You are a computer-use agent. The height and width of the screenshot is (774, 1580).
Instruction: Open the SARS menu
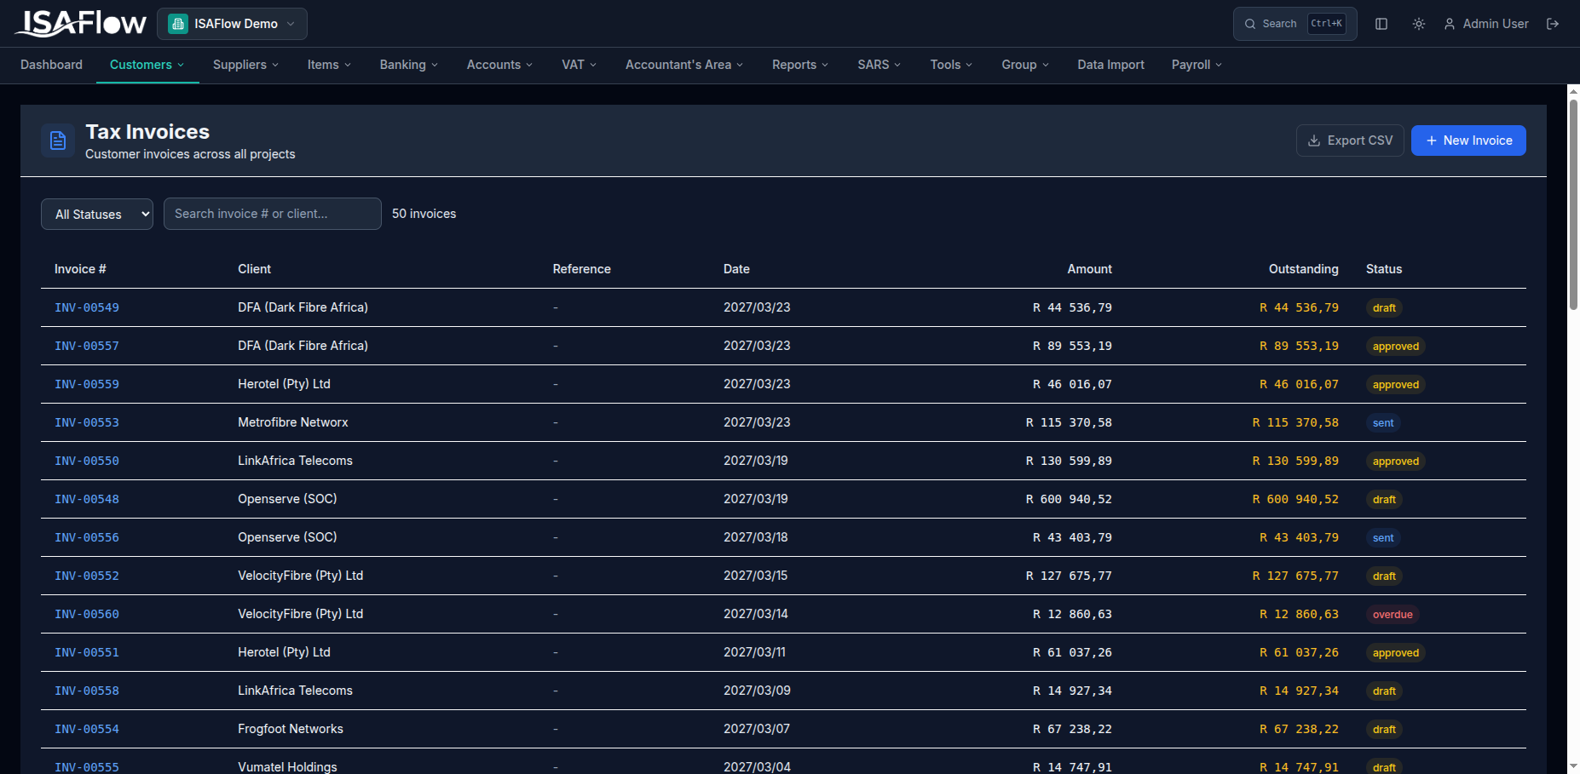pos(879,65)
